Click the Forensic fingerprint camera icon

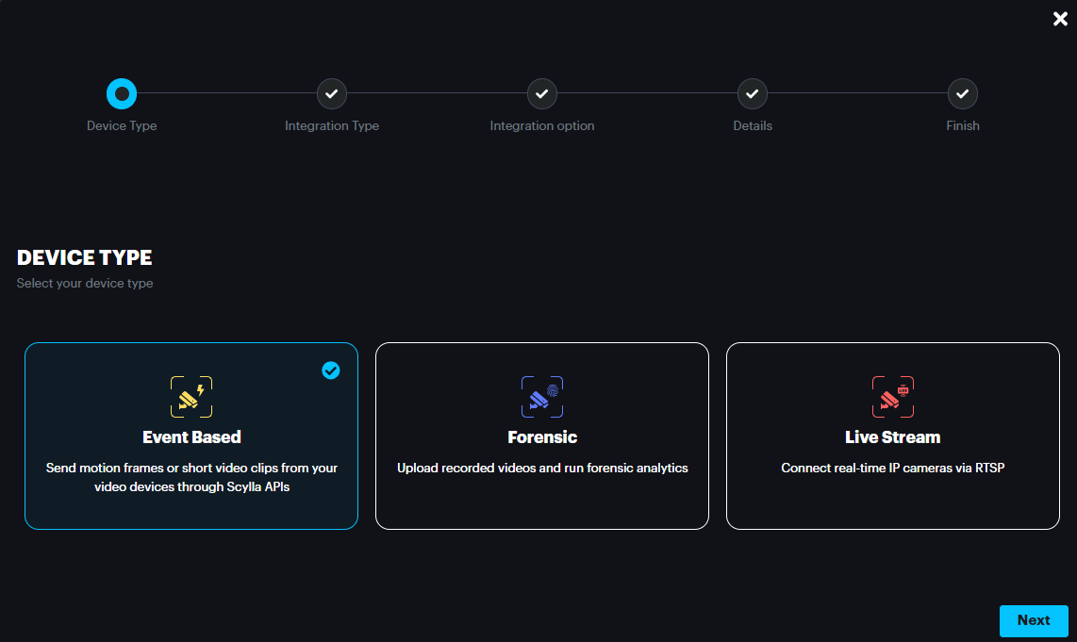(x=542, y=397)
